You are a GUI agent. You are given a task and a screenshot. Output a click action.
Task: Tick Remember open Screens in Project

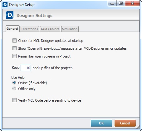tap(14, 56)
